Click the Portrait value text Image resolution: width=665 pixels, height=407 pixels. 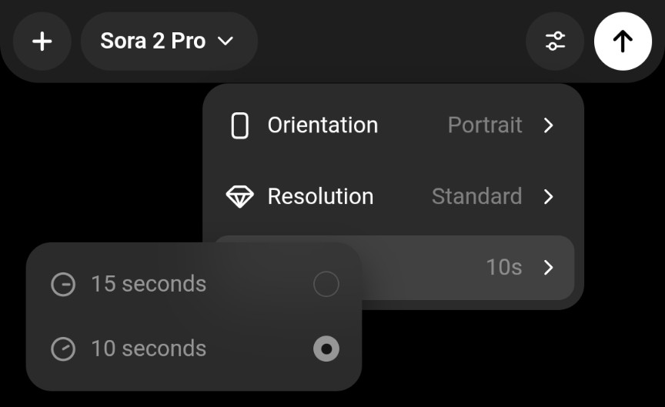click(x=485, y=125)
